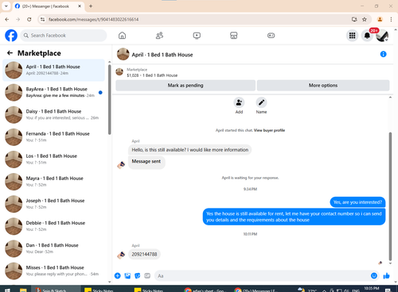
Task: Open Dan - 1 Bed 1 Bath House chat
Action: (x=53, y=248)
